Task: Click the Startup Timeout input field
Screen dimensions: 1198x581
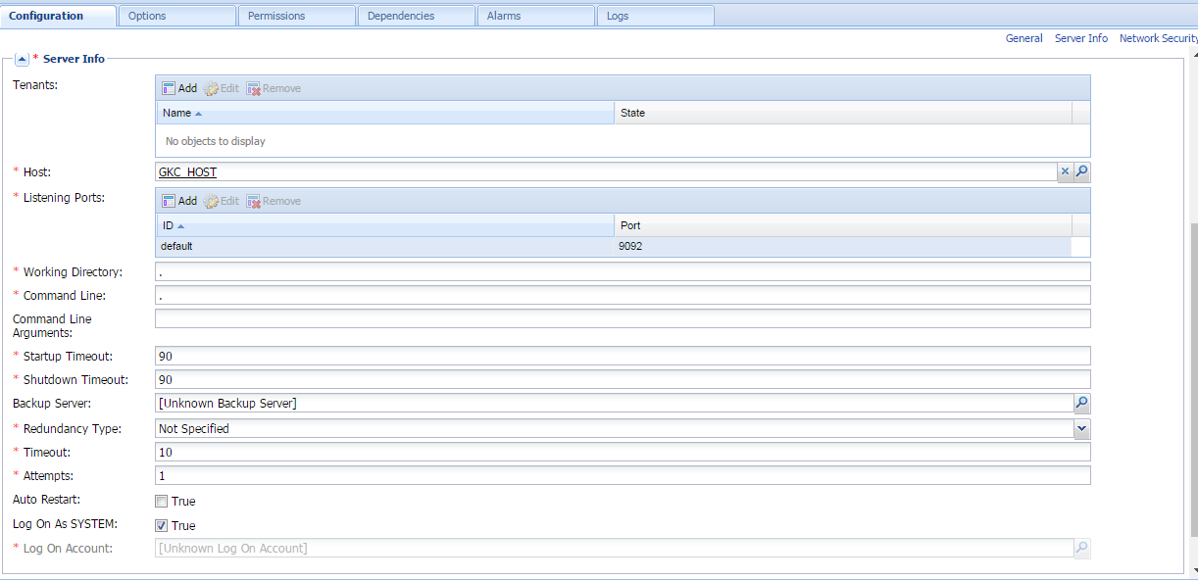Action: (622, 356)
